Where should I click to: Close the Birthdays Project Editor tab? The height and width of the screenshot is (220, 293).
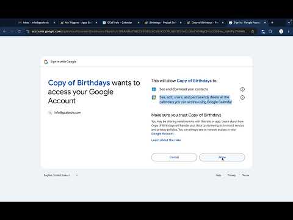click(x=181, y=23)
